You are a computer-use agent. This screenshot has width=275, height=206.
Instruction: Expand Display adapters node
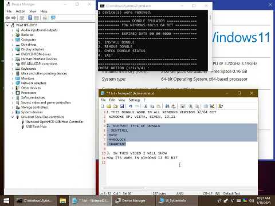click(x=13, y=49)
